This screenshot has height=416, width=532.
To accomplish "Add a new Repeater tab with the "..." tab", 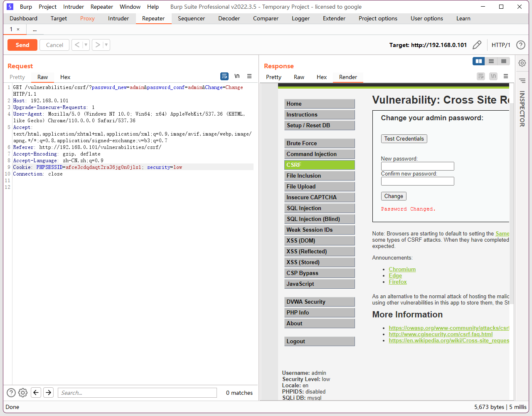I will coord(34,30).
